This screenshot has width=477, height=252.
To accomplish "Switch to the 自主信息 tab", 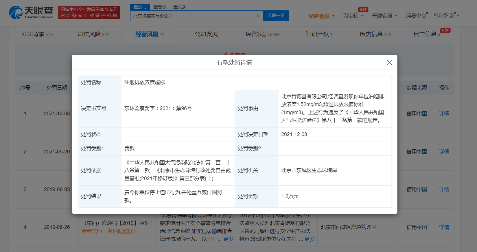I will 427,34.
